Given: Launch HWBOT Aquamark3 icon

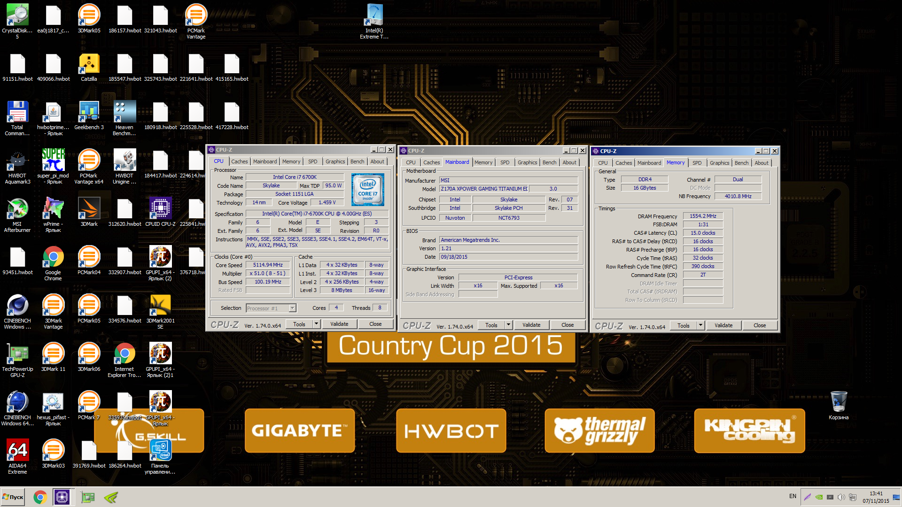Looking at the screenshot, I should [x=17, y=167].
